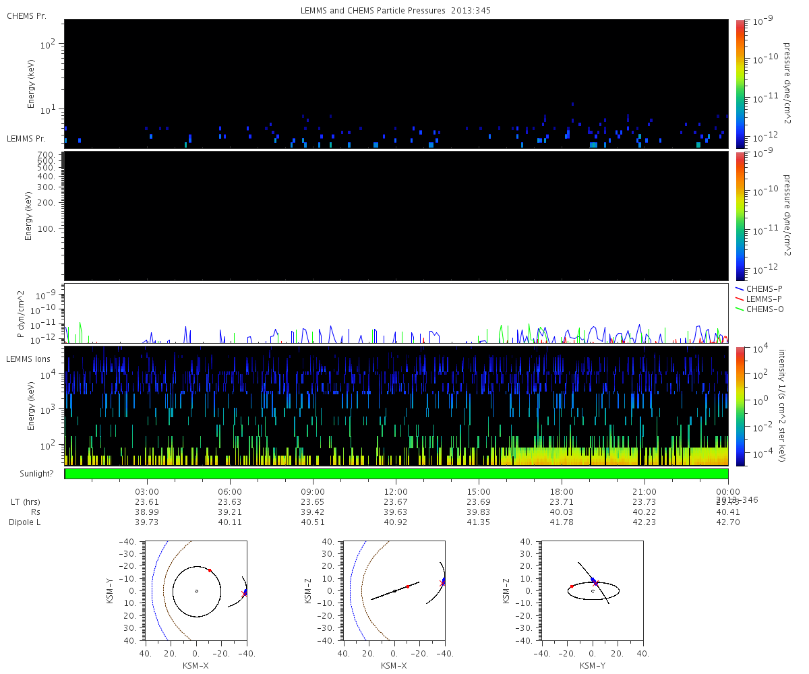The image size is (809, 674).
Task: Click the black LEMMS Pr. spectrogram panel
Action: [x=396, y=216]
